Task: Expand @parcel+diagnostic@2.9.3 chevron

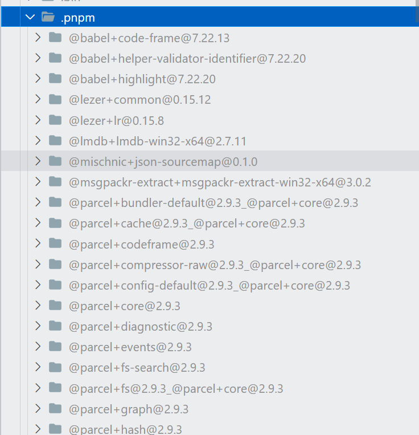Action: (38, 326)
